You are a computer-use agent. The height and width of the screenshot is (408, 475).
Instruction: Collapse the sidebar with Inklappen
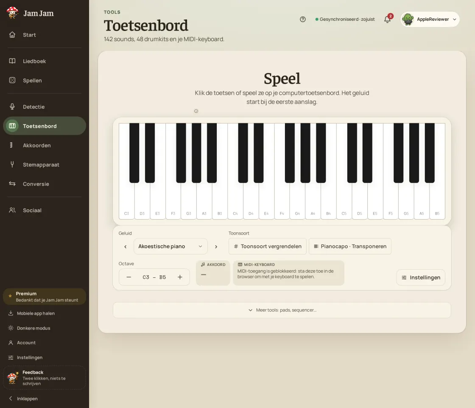(x=45, y=399)
